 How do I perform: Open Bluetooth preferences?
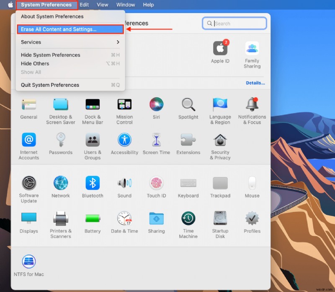[x=92, y=183]
